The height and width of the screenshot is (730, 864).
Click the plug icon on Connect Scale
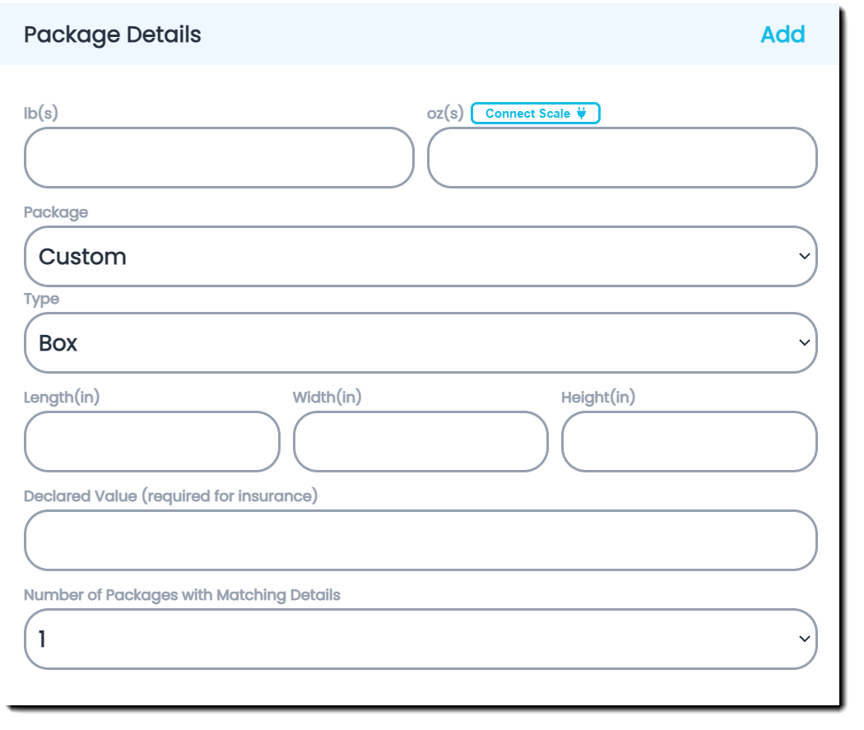click(x=581, y=114)
